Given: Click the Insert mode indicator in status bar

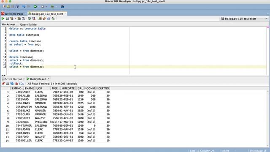Looking at the screenshot, I should point(225,151).
